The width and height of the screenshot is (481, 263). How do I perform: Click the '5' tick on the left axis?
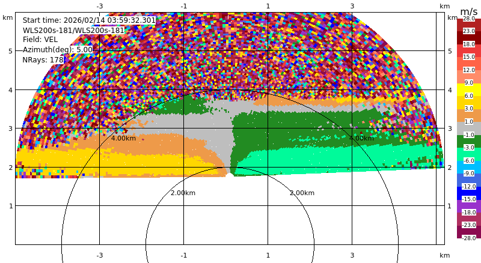[x=11, y=51]
